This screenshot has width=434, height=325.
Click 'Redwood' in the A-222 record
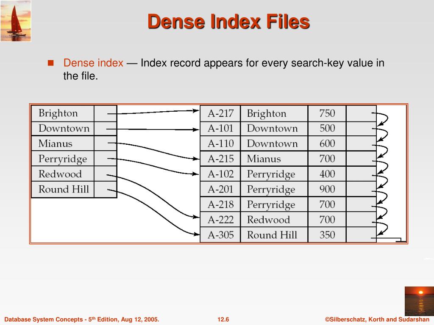tap(268, 220)
